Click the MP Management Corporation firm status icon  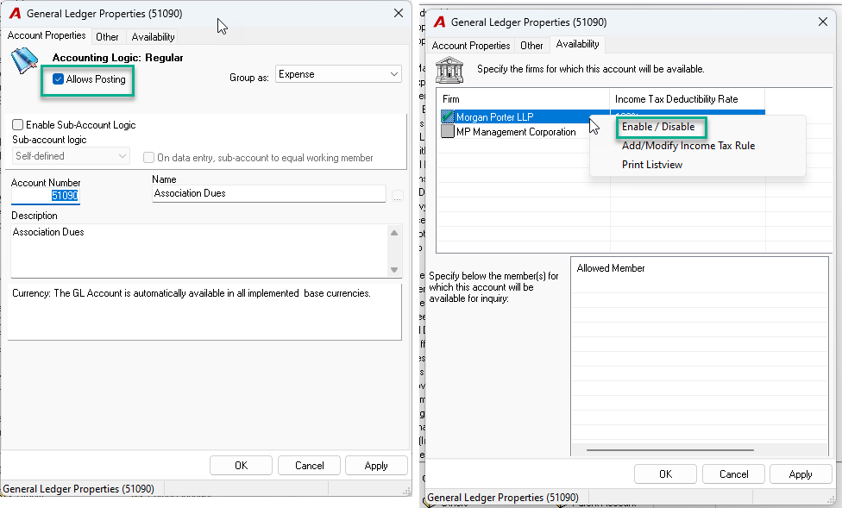click(x=447, y=132)
